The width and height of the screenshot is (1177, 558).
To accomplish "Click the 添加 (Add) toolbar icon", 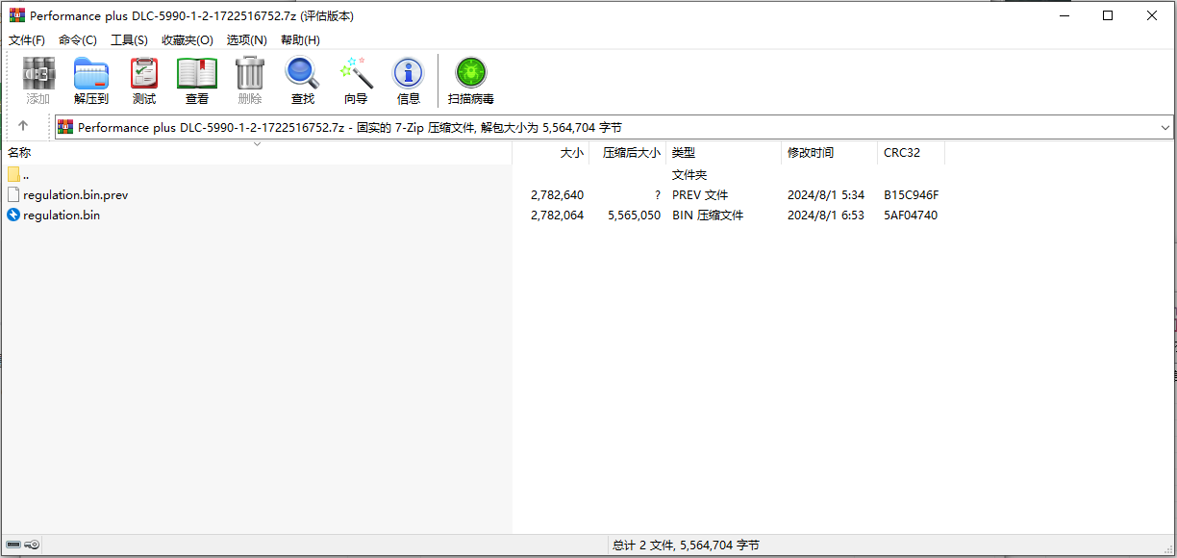I will 38,81.
